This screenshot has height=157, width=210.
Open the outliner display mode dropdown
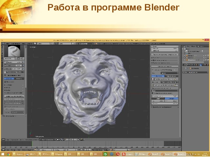click(x=203, y=46)
